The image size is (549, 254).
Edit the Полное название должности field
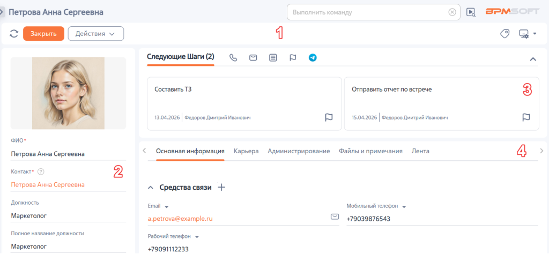68,246
